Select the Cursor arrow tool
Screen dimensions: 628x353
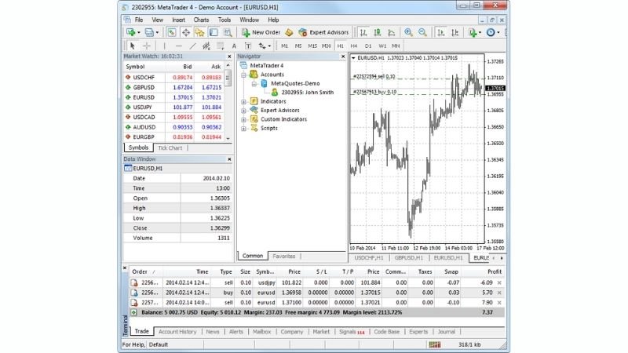[133, 46]
